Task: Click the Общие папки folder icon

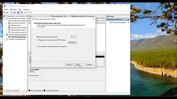Action: [9, 25]
